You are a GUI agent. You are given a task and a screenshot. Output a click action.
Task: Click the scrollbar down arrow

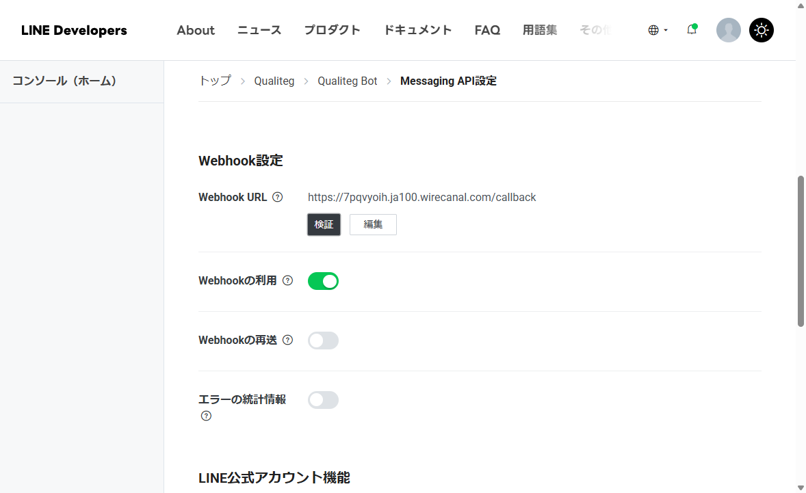click(x=801, y=488)
